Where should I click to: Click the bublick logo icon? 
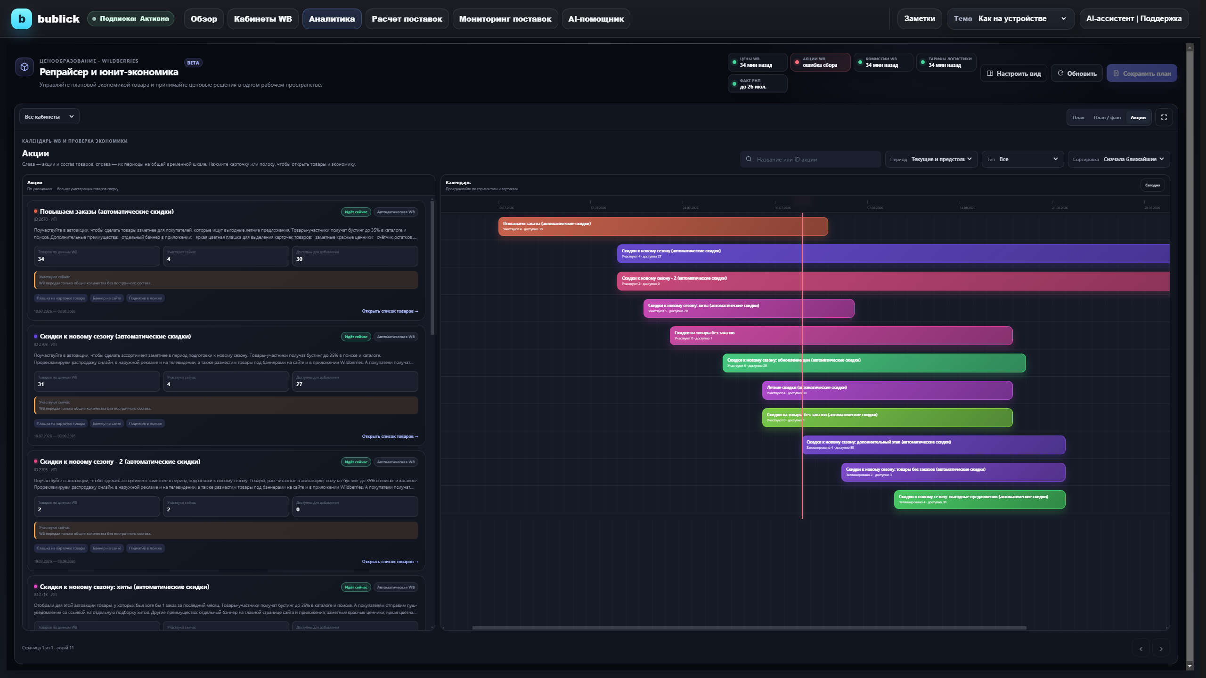(22, 19)
